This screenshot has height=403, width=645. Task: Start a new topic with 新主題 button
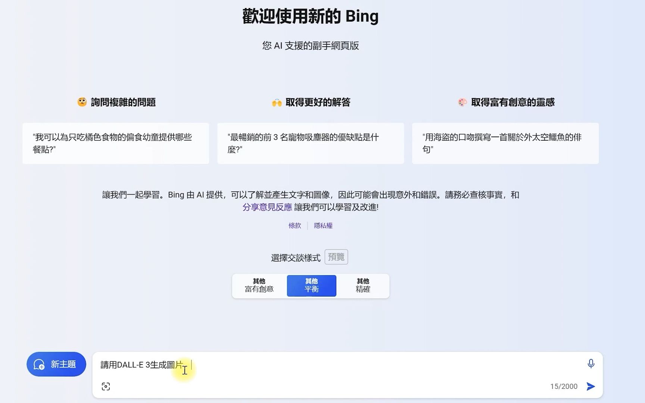click(x=56, y=364)
